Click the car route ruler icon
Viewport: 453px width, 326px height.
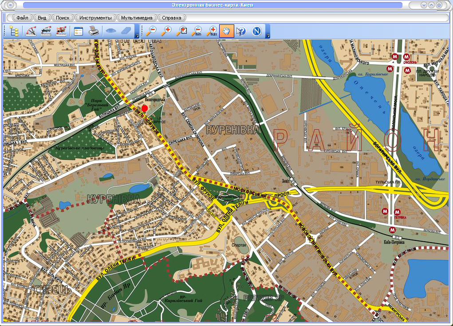click(46, 31)
